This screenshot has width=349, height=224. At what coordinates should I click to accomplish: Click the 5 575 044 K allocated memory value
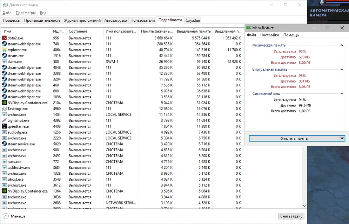click(x=201, y=38)
